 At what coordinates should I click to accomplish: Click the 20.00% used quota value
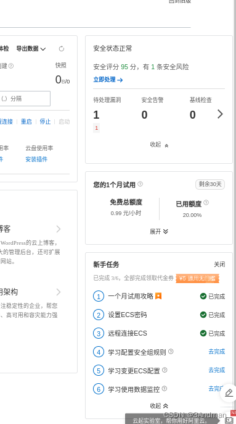[x=192, y=215]
